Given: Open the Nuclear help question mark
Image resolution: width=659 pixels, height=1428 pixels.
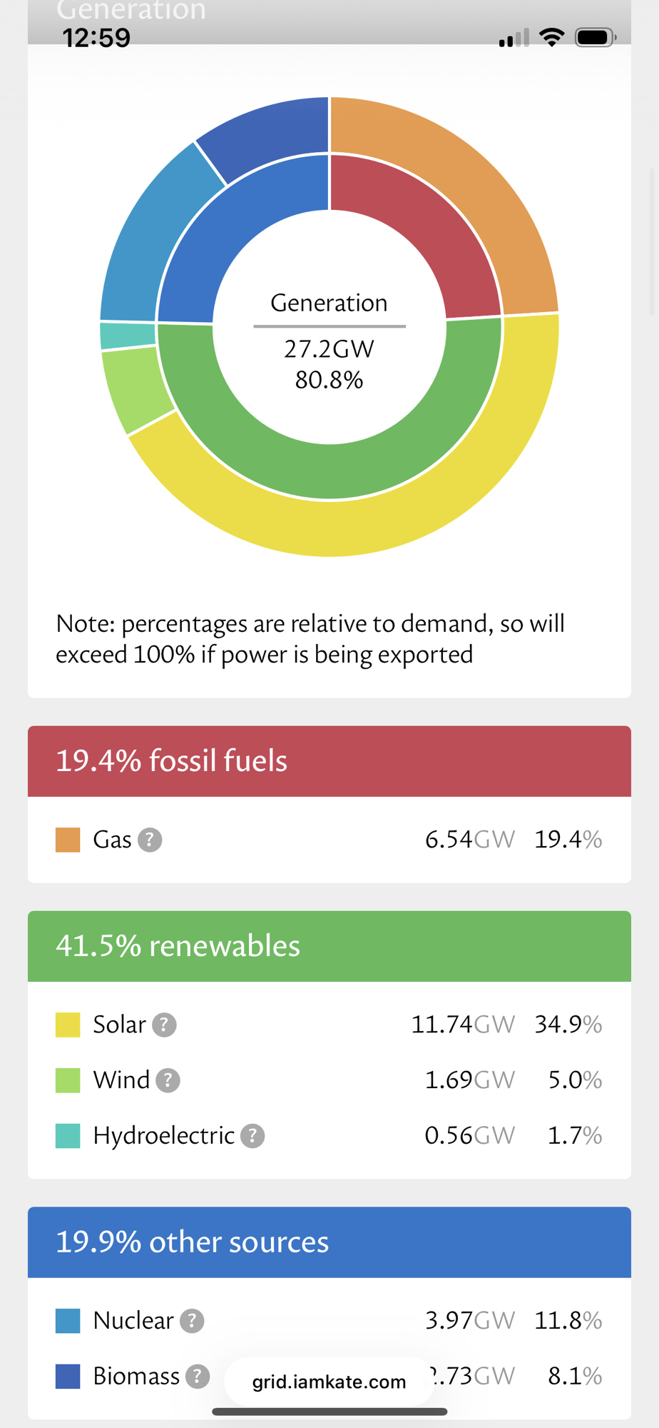Looking at the screenshot, I should click(192, 1321).
